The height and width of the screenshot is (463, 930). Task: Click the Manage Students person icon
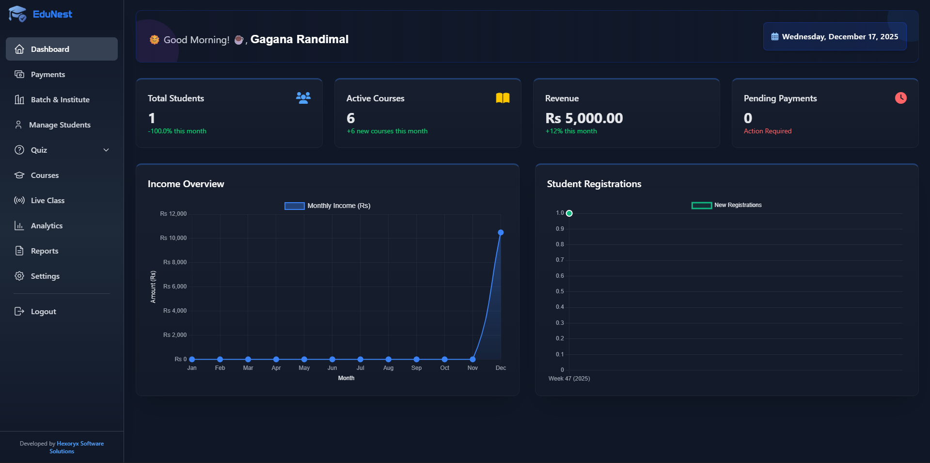tap(18, 125)
